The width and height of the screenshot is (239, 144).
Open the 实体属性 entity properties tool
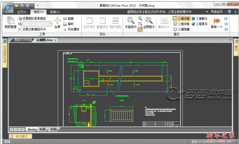(71, 30)
